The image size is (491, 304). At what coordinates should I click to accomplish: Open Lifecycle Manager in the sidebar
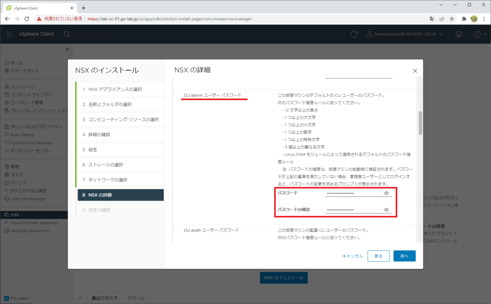pos(25,199)
